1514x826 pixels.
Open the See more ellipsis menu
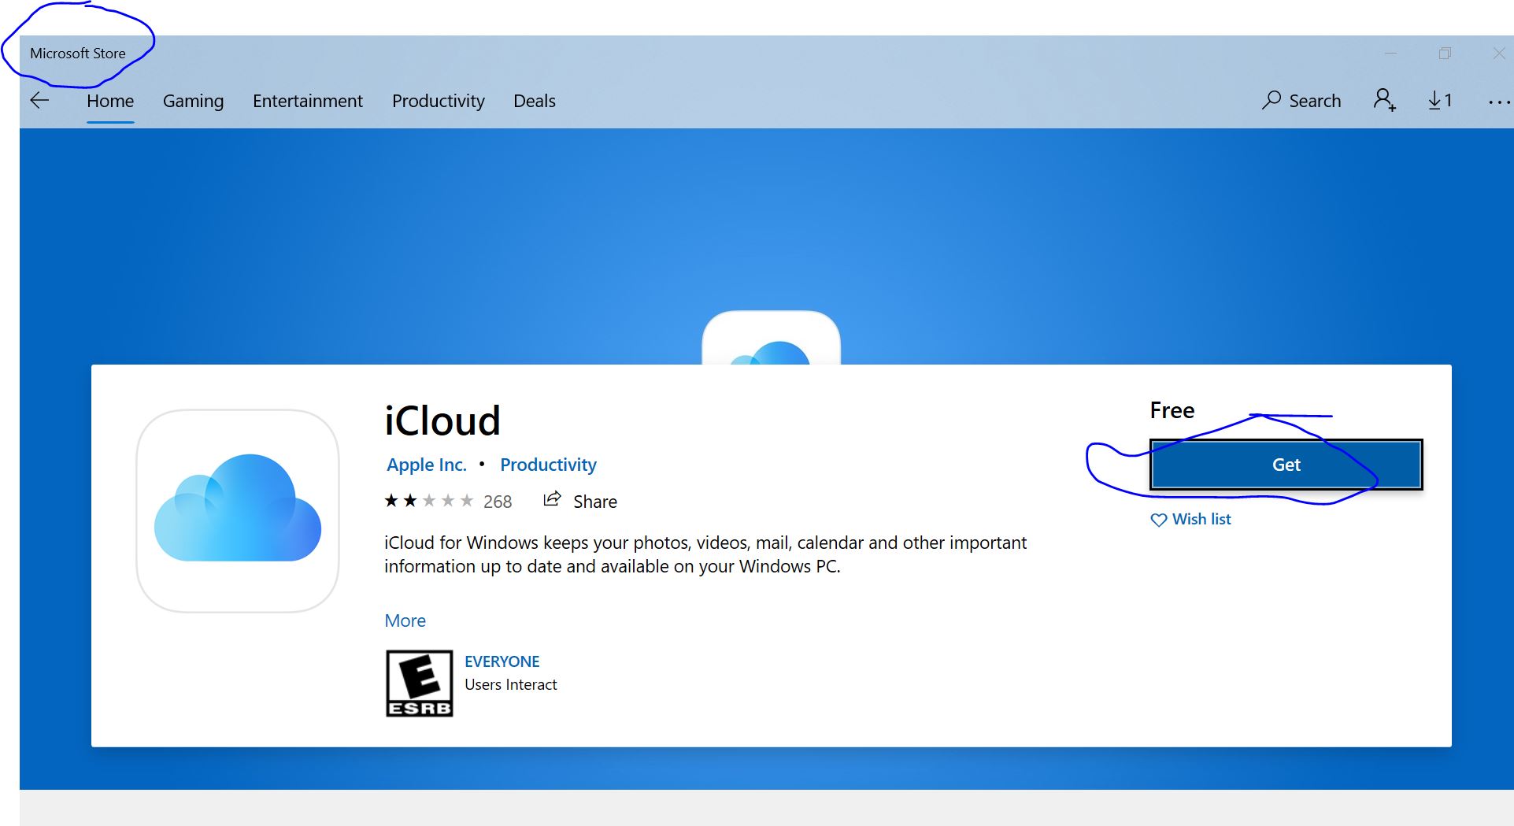click(1499, 102)
